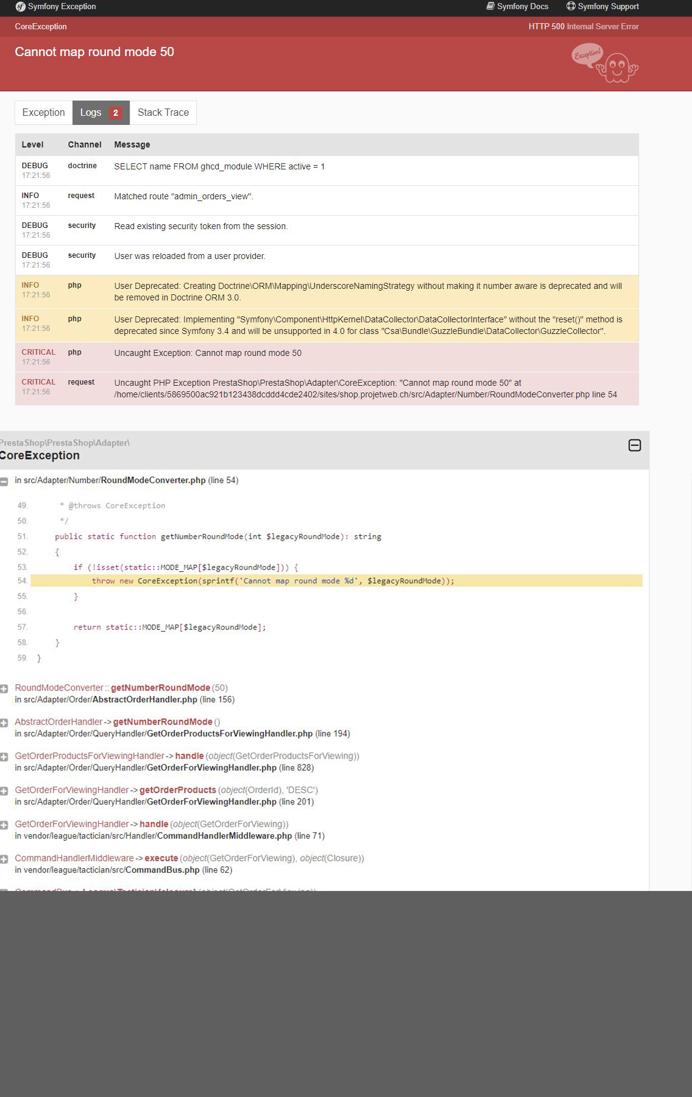The width and height of the screenshot is (692, 1097).
Task: Click the CRITICAL request level cell
Action: click(38, 386)
